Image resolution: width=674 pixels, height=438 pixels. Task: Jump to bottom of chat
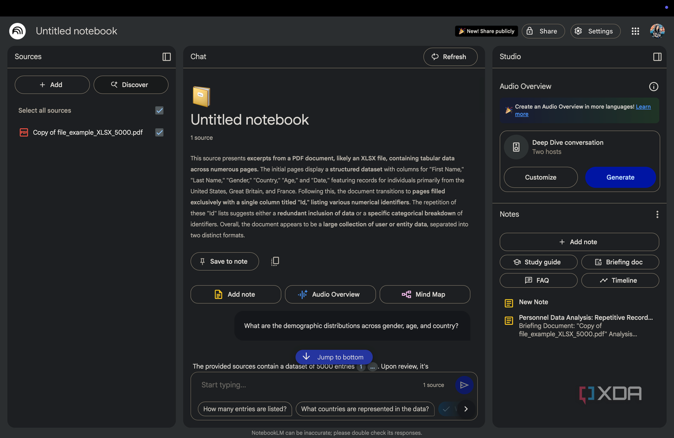[x=334, y=357]
